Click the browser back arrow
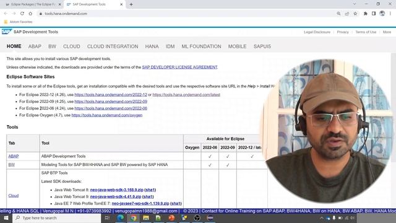Screen dimensions: 396x223 pyautogui.click(x=6, y=14)
